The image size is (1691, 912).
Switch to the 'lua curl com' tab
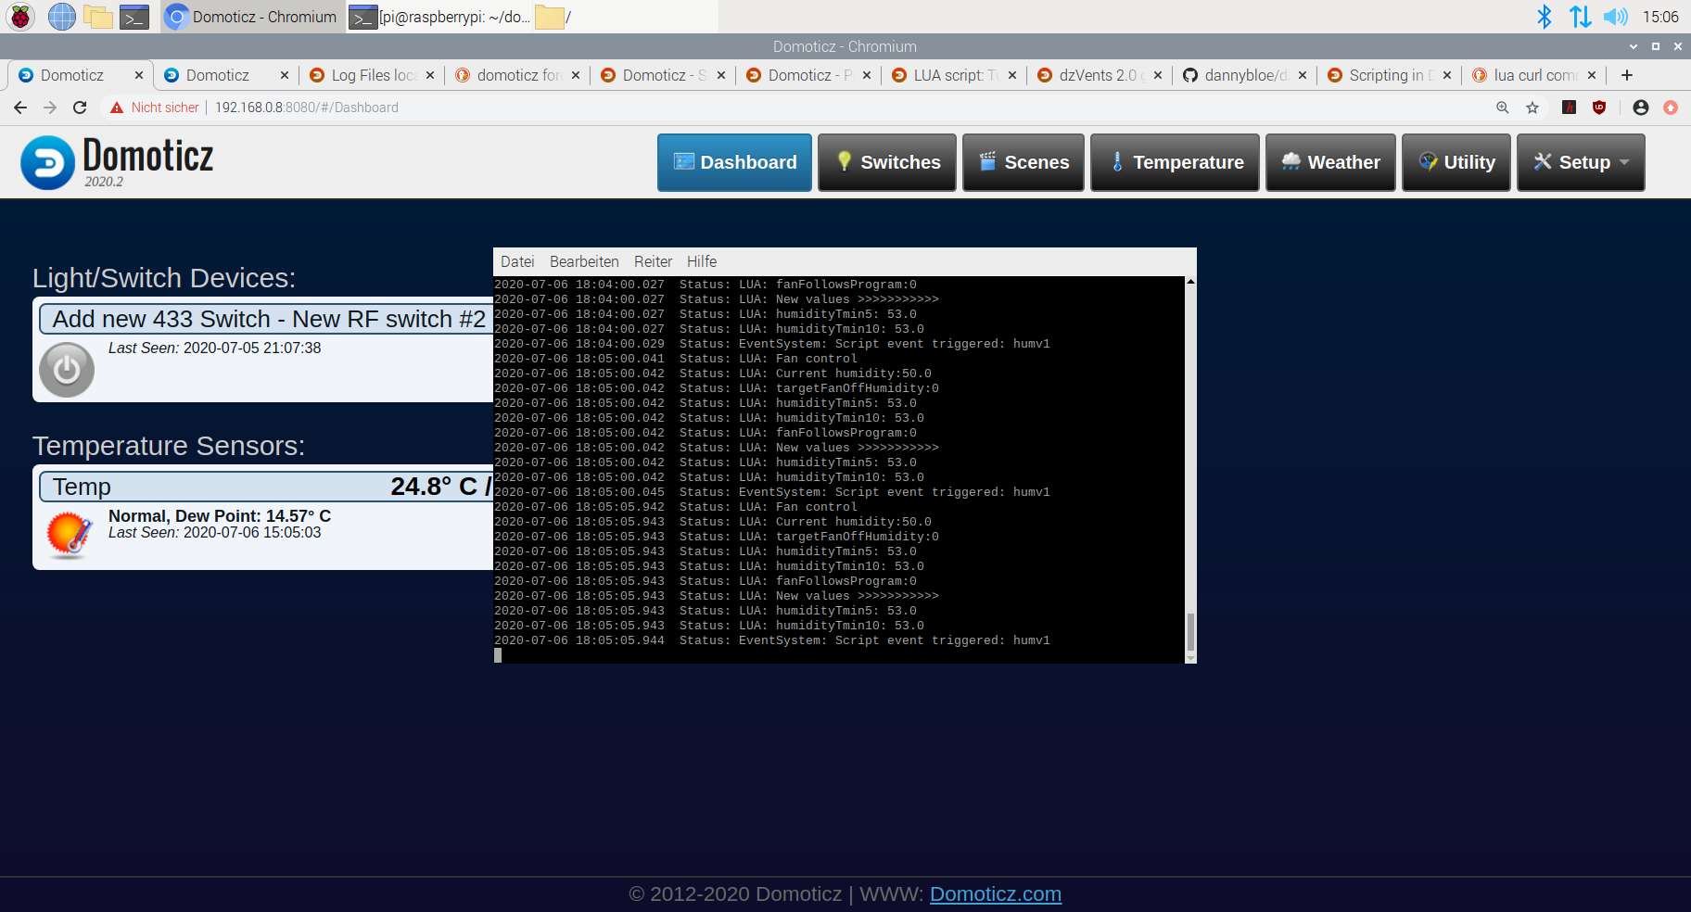(x=1533, y=75)
